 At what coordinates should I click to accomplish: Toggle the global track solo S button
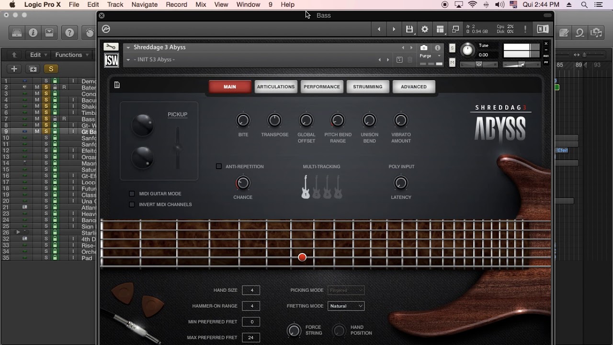click(x=51, y=69)
